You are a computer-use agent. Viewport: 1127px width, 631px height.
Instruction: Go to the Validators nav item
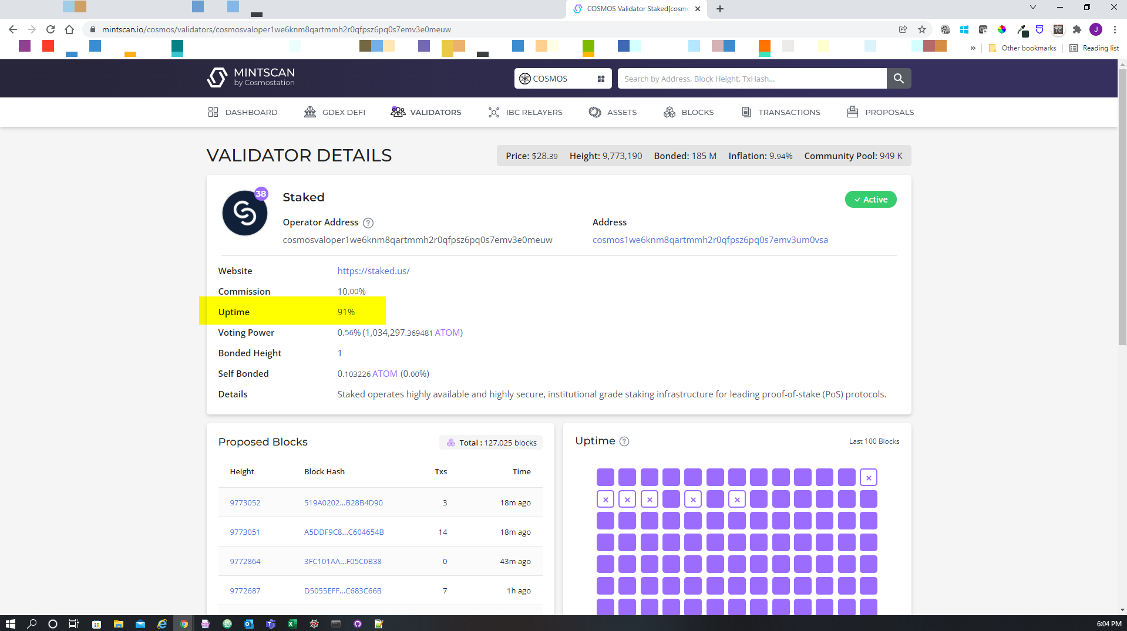pyautogui.click(x=426, y=112)
